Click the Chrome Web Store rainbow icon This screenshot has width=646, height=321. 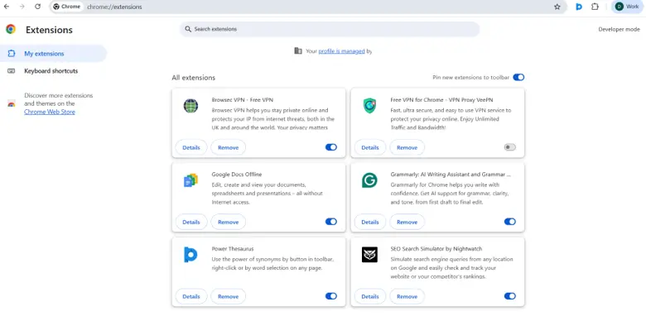[x=12, y=103]
